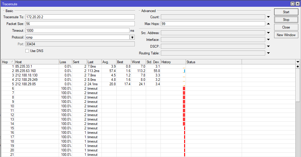Open a New Window

(286, 35)
